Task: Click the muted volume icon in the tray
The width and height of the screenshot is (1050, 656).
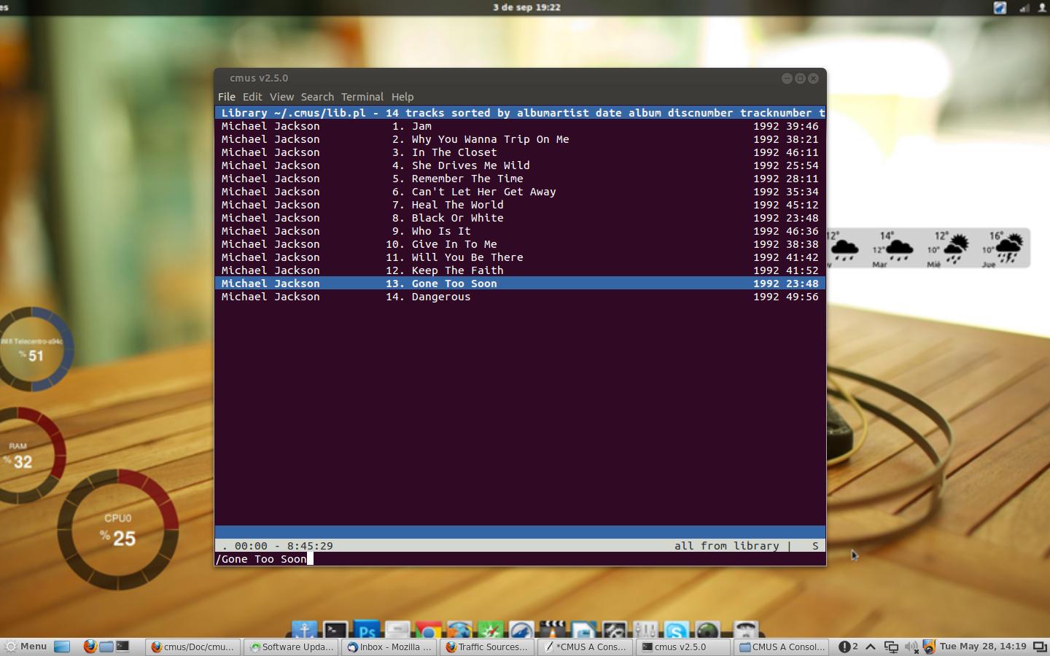Action: pos(911,647)
